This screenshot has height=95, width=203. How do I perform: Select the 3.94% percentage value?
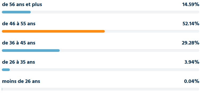click(192, 62)
